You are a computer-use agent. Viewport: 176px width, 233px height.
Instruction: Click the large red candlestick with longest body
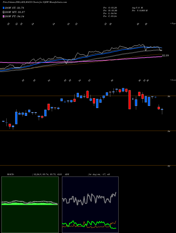[x=130, y=100]
